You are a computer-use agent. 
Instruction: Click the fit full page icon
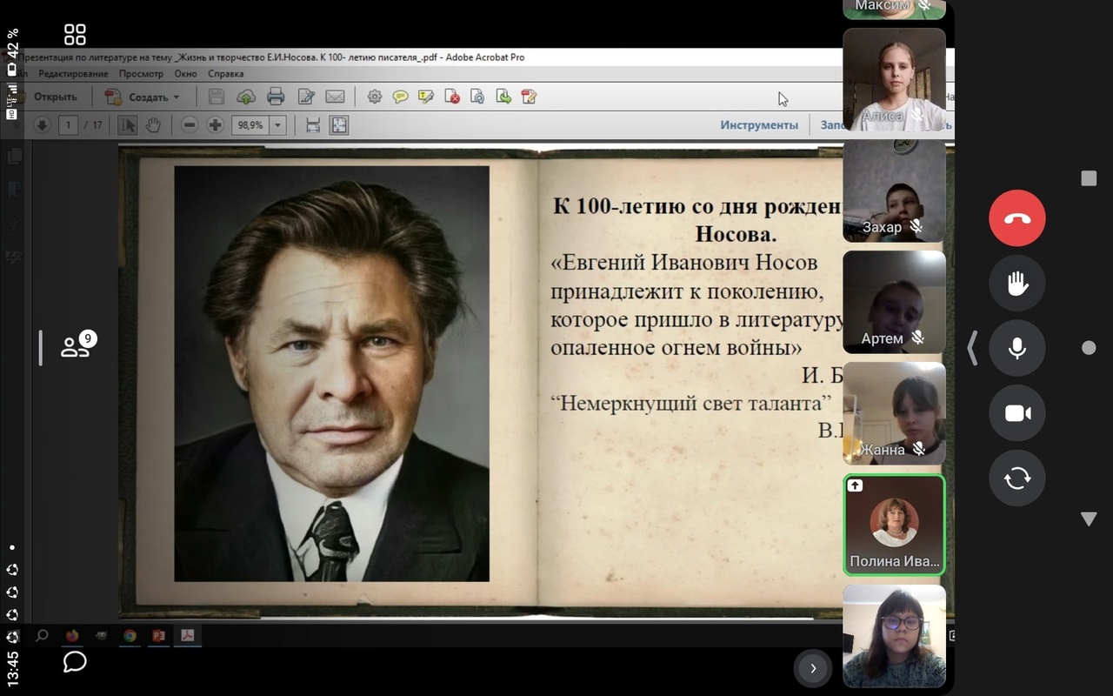coord(339,125)
